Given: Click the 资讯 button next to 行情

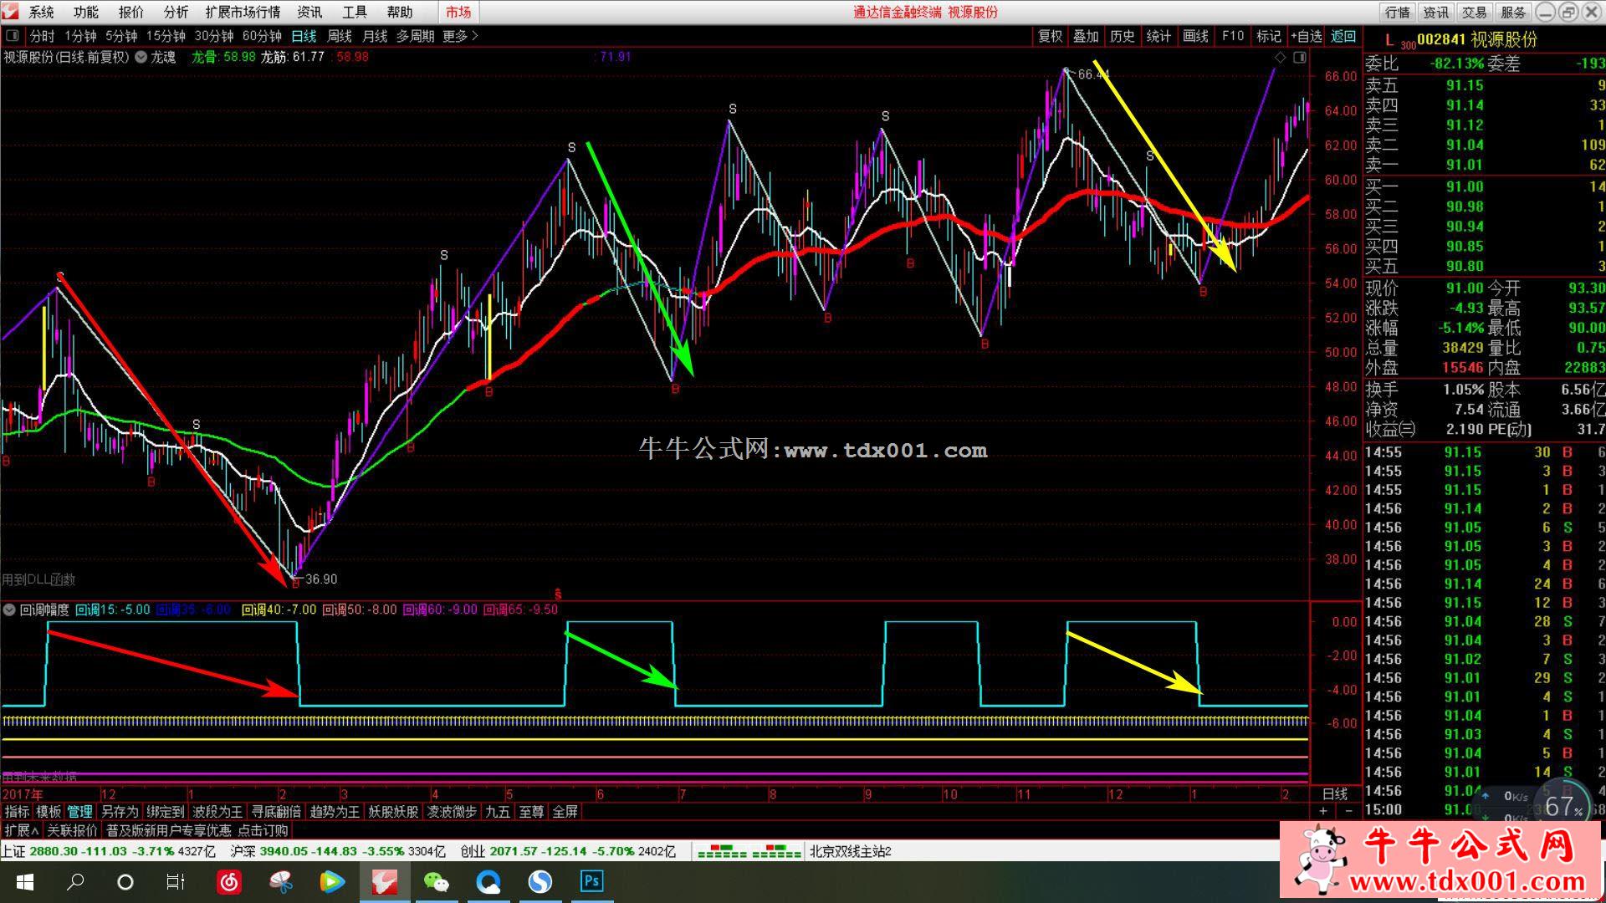Looking at the screenshot, I should [1435, 12].
